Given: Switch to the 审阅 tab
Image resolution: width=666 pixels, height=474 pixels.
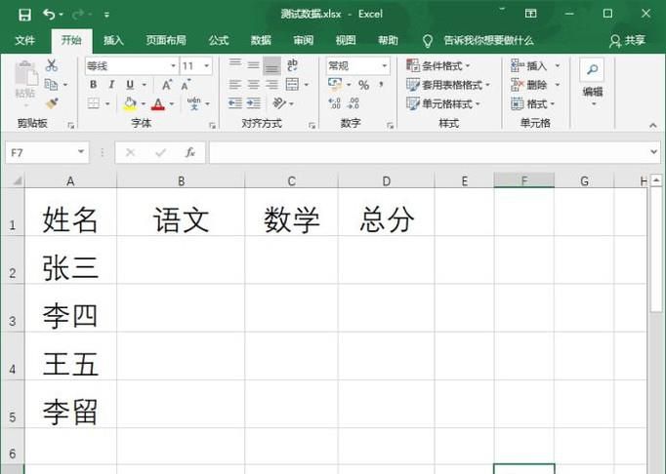Looking at the screenshot, I should coord(304,40).
